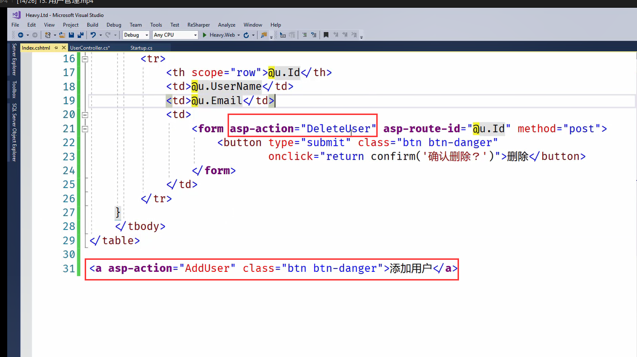The height and width of the screenshot is (357, 637).
Task: Open the browser refresh dropdown arrow
Action: pyautogui.click(x=253, y=35)
